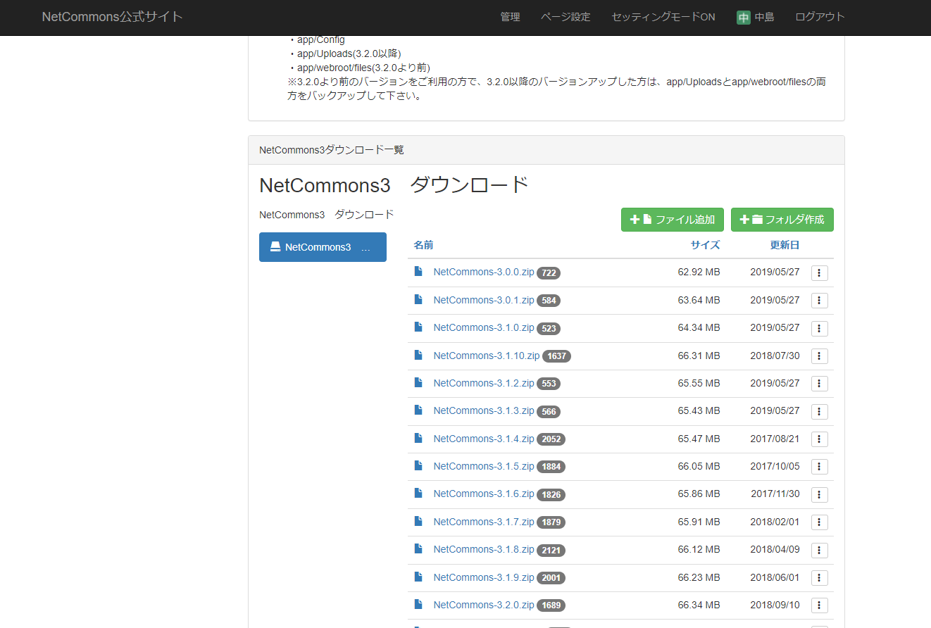Click the file icon beside NetCommons-3.1.9.zip
Screen dimensions: 931x628
418,577
